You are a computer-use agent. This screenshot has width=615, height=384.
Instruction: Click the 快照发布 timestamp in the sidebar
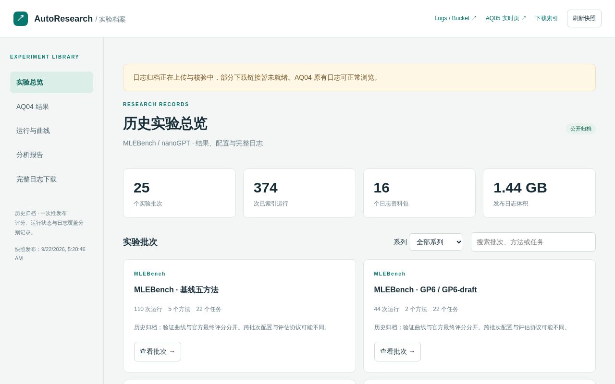tap(50, 253)
